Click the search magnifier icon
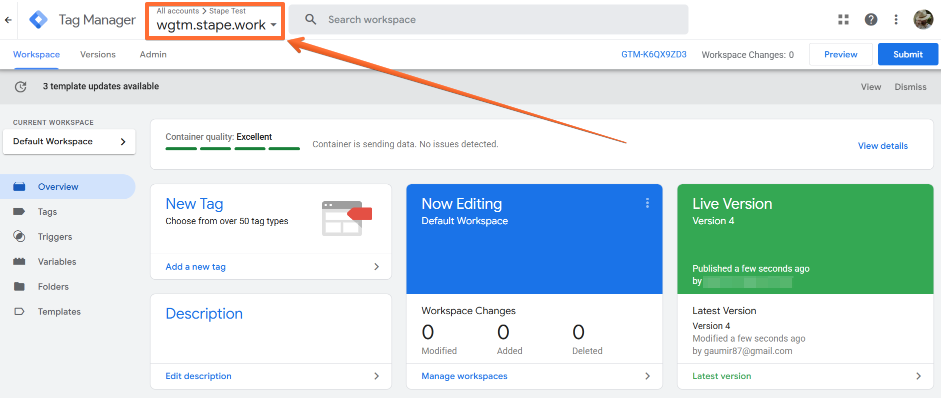This screenshot has width=941, height=398. point(311,19)
